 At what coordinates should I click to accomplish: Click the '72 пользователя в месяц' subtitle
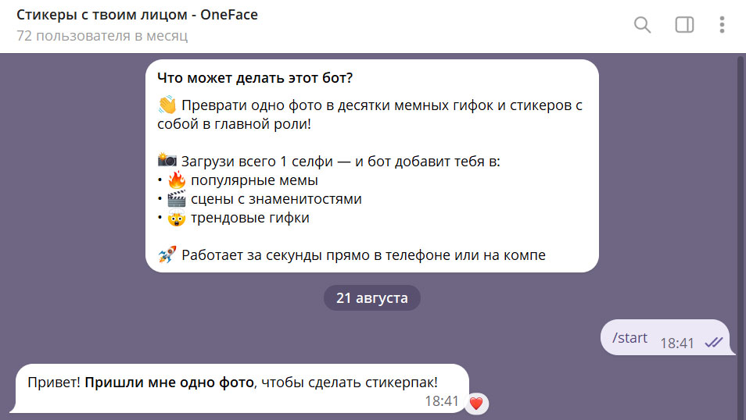click(102, 36)
